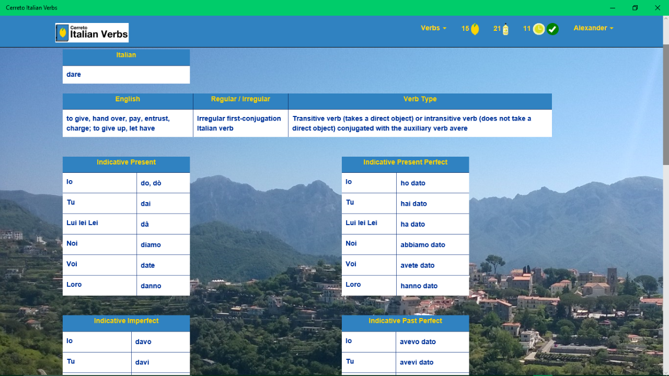Click the clock icon showing 11
Image resolution: width=669 pixels, height=376 pixels.
[538, 29]
